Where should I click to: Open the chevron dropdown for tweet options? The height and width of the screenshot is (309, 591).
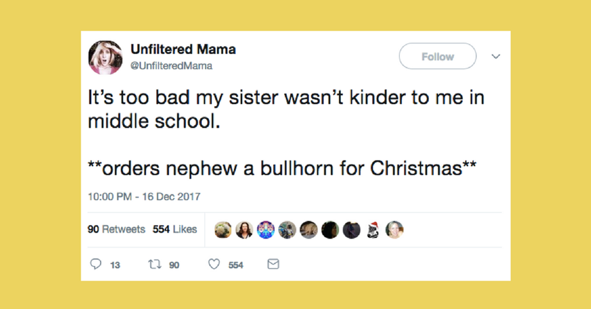click(x=496, y=56)
